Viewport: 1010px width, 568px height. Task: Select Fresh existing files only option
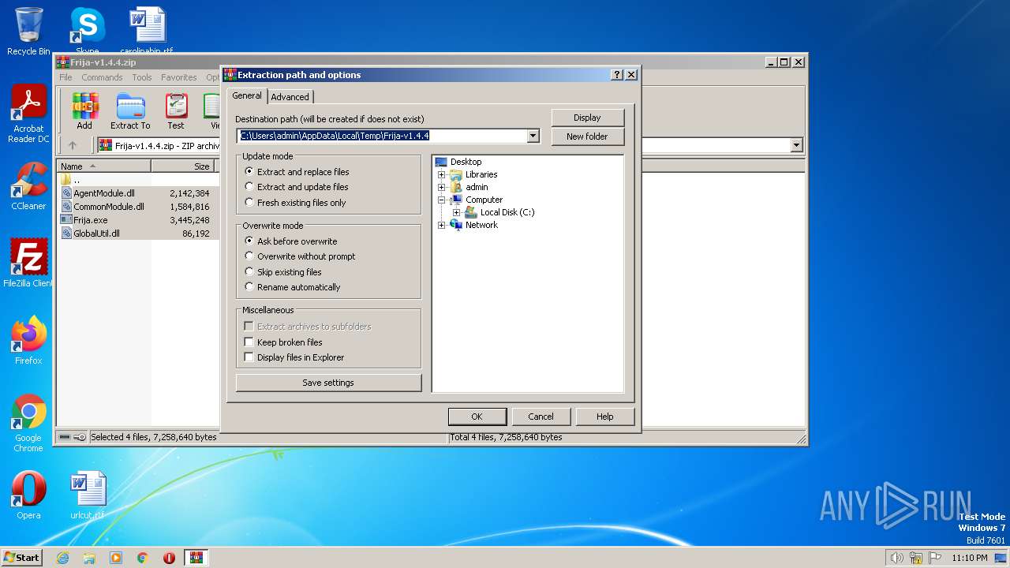(x=295, y=203)
